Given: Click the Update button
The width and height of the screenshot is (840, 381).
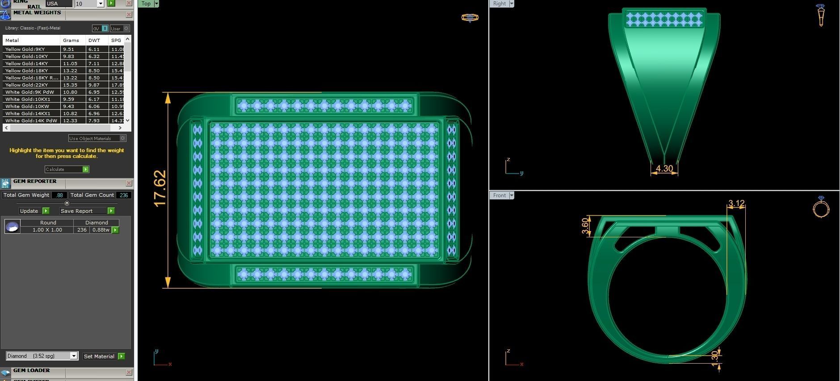Looking at the screenshot, I should 30,211.
